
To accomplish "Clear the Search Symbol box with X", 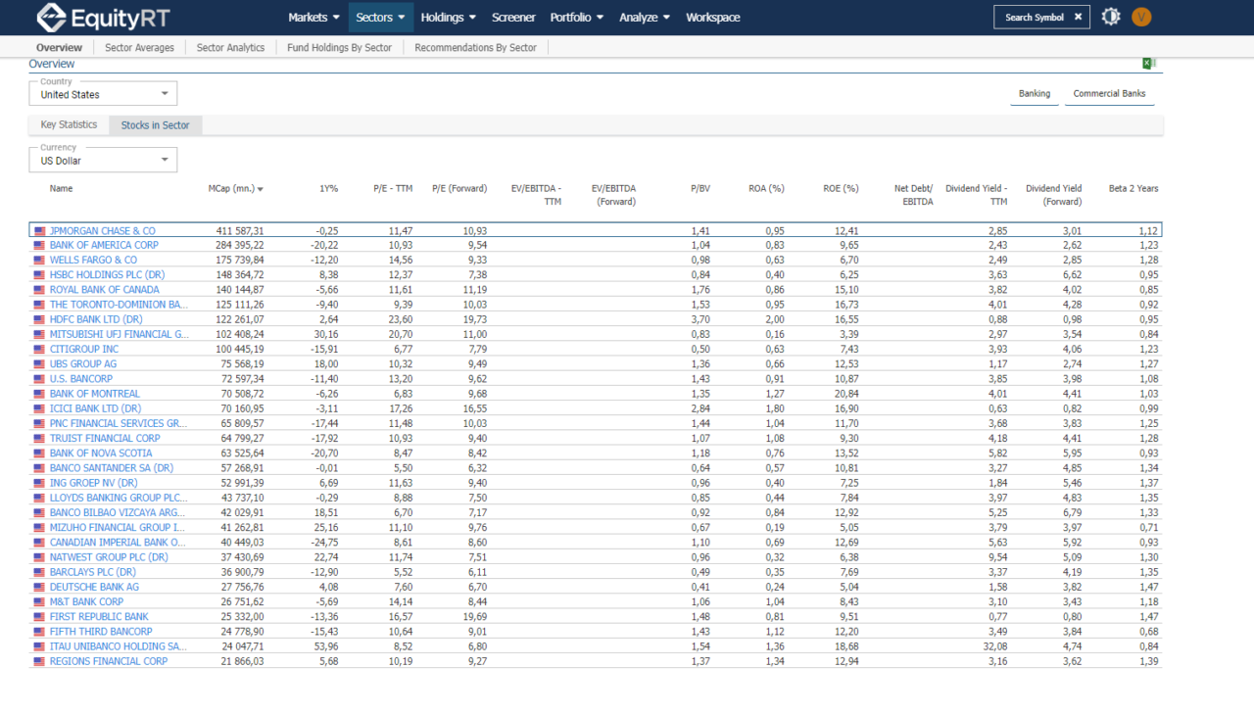I will point(1078,17).
